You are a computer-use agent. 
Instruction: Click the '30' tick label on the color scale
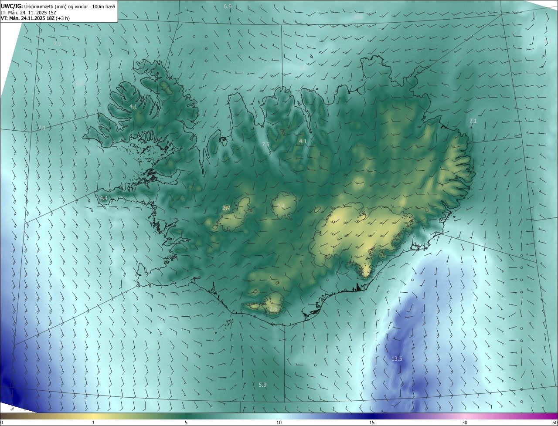coord(465,423)
